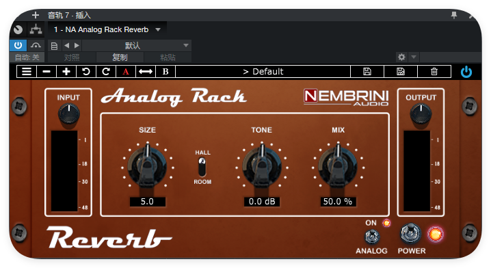The height and width of the screenshot is (268, 491).
Task: Go to next preset arrow
Action: (77, 45)
